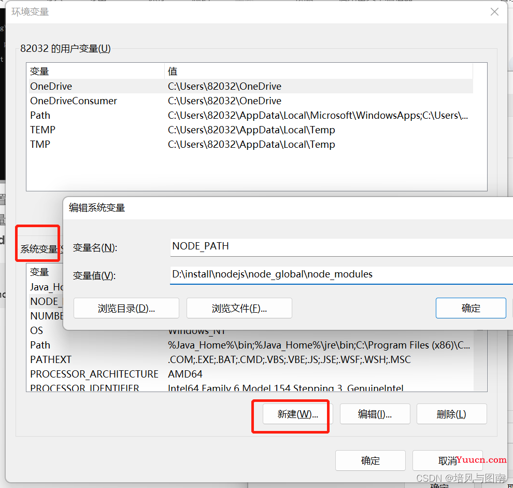513x488 pixels.
Task: Click the 浏览目录(D)... button
Action: point(126,308)
